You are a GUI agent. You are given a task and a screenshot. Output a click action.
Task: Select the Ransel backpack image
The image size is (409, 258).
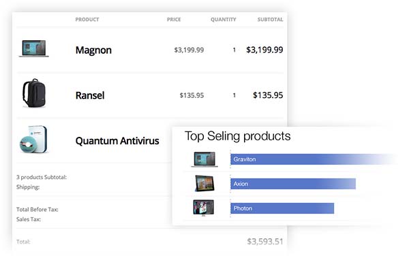[x=34, y=93]
